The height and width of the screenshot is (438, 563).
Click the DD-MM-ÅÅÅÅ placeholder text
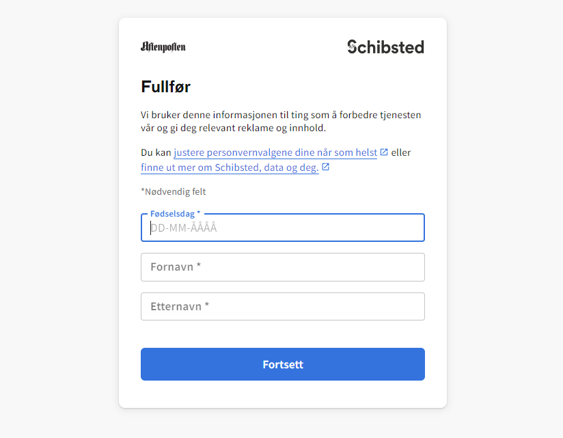click(184, 228)
